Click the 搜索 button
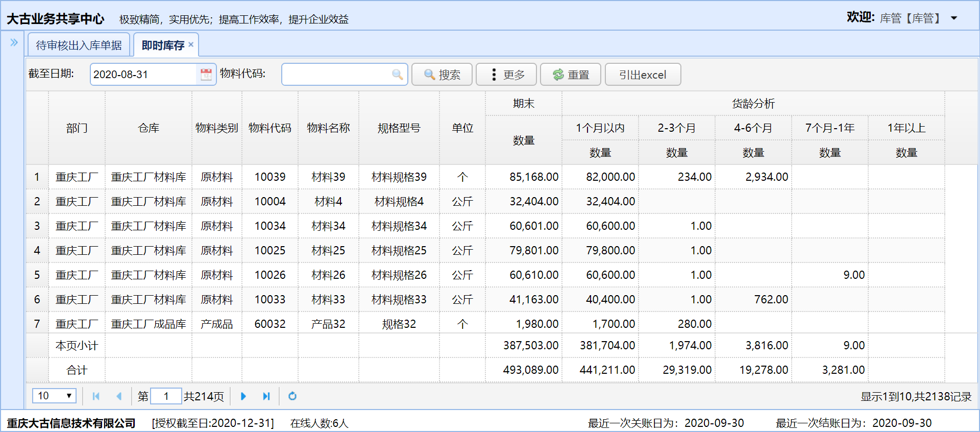 point(442,75)
